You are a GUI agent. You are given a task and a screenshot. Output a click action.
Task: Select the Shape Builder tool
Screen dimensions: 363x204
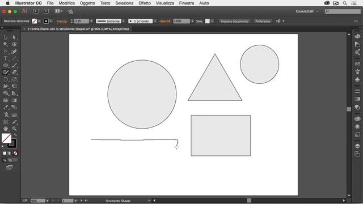click(6, 93)
